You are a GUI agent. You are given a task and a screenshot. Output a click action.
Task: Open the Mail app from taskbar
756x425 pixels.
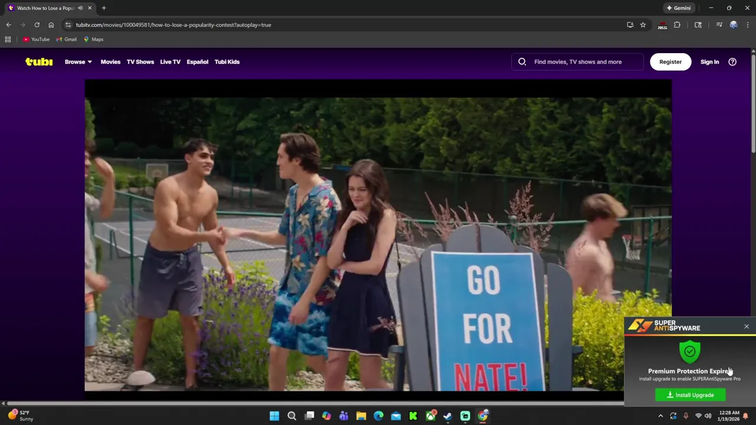pyautogui.click(x=396, y=416)
